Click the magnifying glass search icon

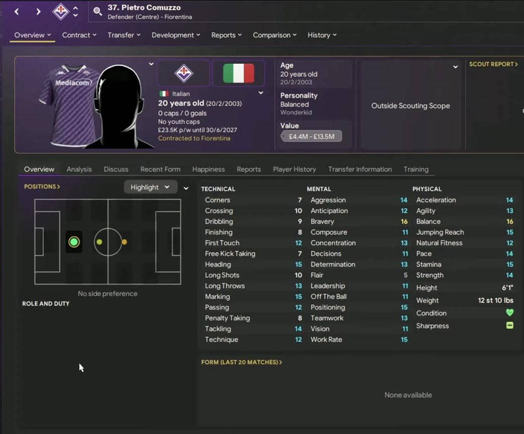[x=97, y=12]
